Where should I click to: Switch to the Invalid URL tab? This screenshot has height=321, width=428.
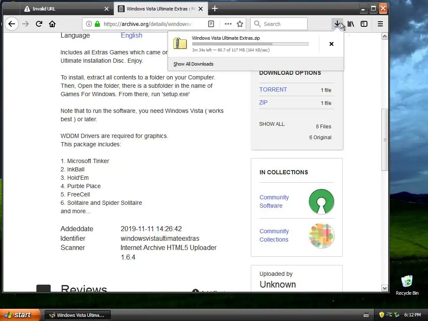[x=66, y=9]
